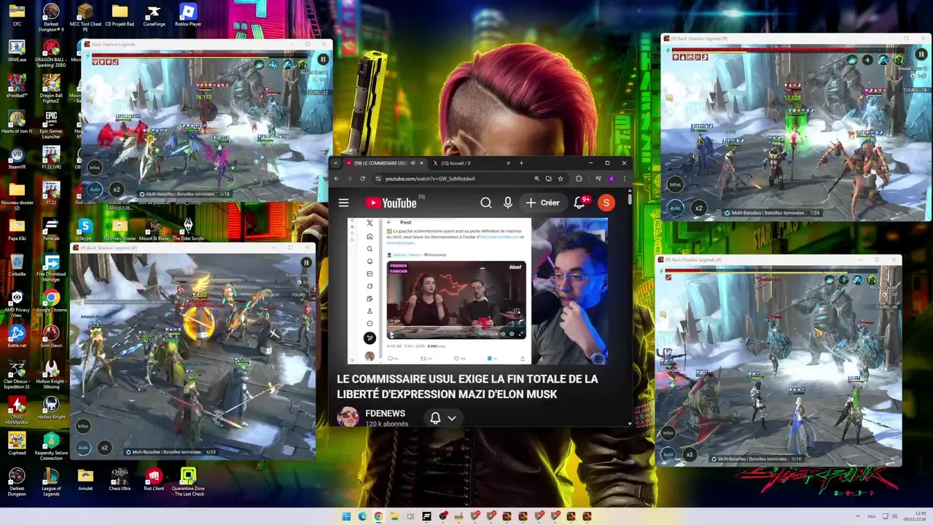Open the Chrome profile avatar
Viewport: 933px width, 525px height.
[x=612, y=179]
